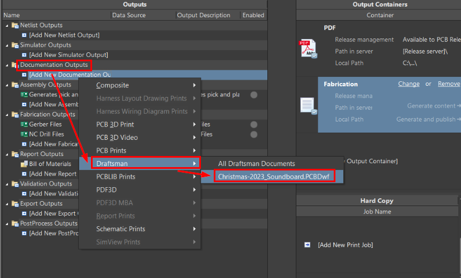Click the plus icon beside Add New Export
Image resolution: width=461 pixels, height=278 pixels.
click(25, 214)
